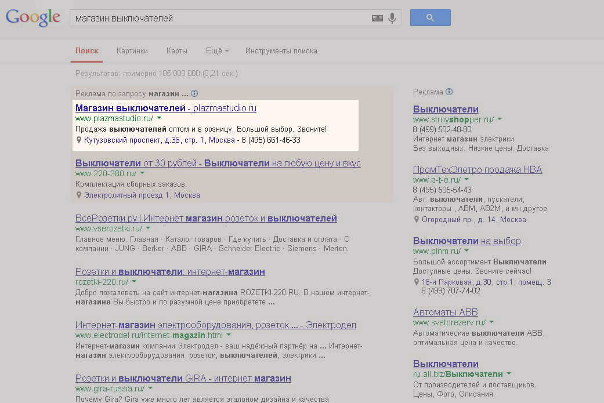Expand the 'Ещё' dropdown menu
This screenshot has width=604, height=403.
click(217, 51)
